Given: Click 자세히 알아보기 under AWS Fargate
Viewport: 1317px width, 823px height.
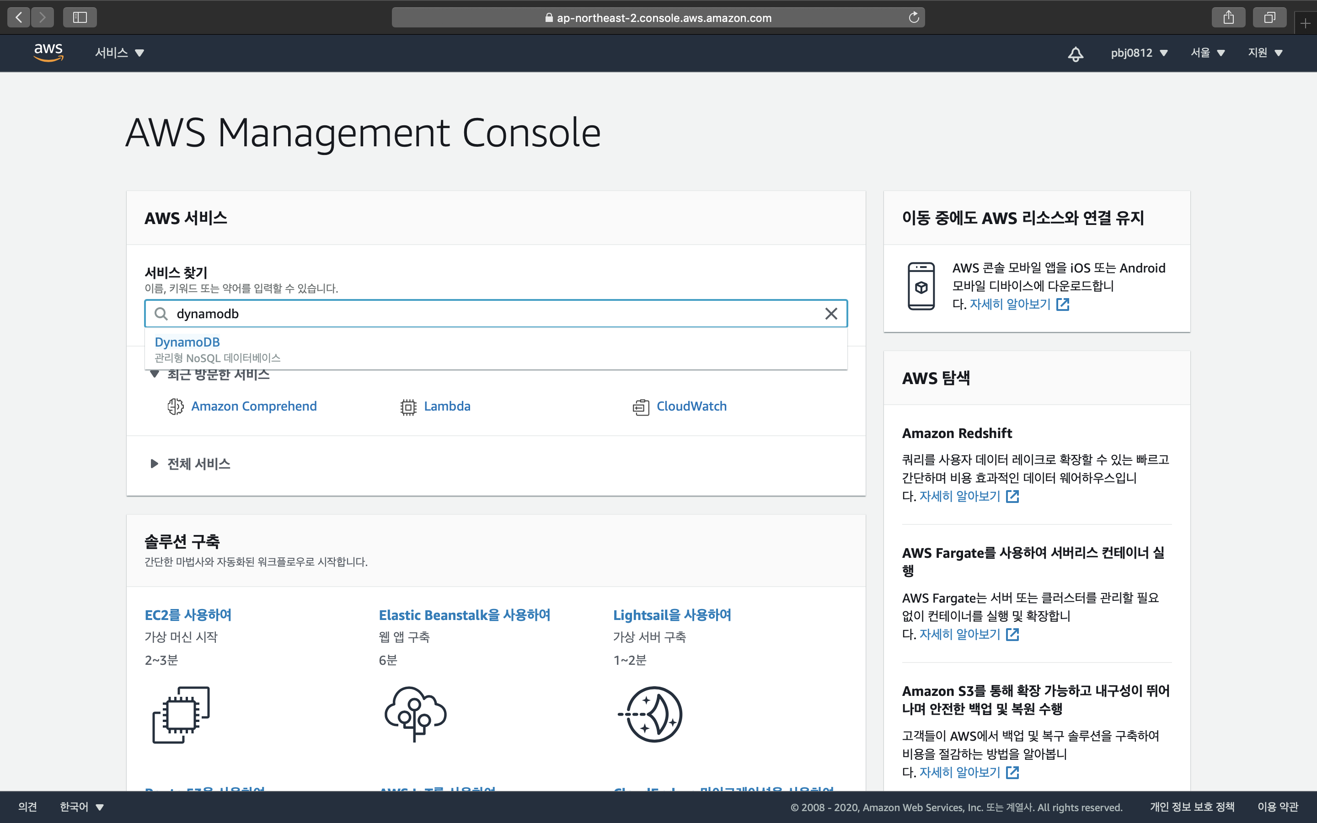Looking at the screenshot, I should pyautogui.click(x=959, y=635).
